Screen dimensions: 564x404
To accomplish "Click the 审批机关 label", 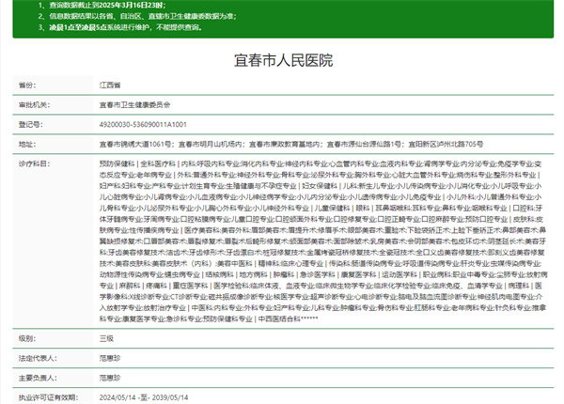I will [35, 105].
